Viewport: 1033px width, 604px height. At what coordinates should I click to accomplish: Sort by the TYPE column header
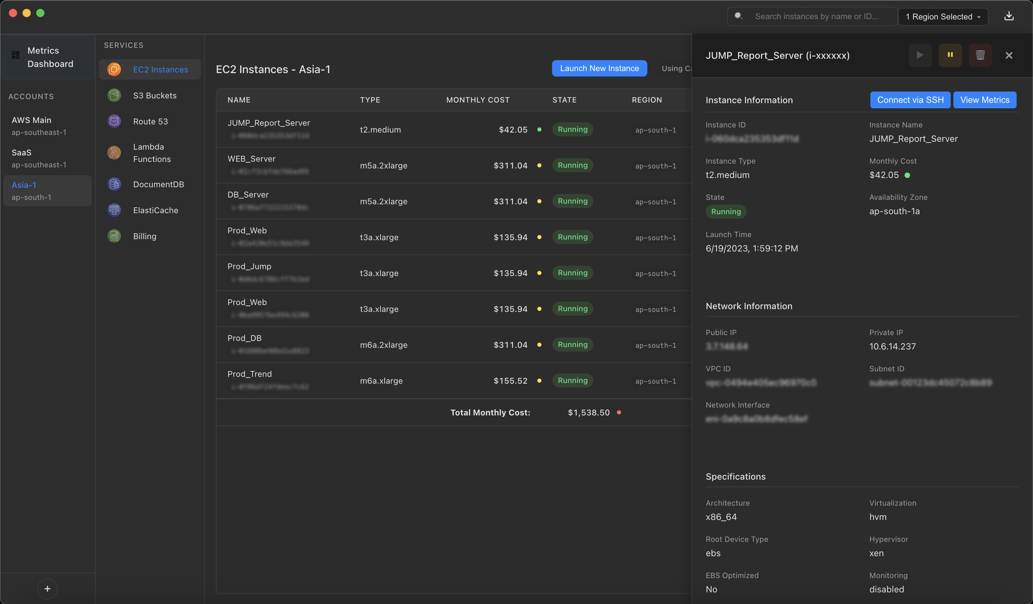(x=370, y=100)
